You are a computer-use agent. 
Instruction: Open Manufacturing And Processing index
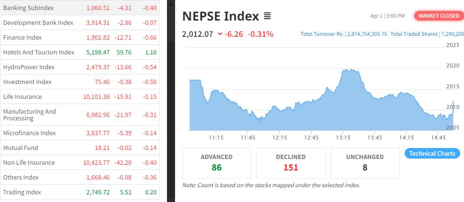click(30, 115)
